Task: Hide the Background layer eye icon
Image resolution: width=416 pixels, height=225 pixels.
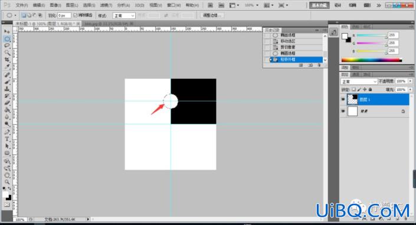Action: [343, 111]
